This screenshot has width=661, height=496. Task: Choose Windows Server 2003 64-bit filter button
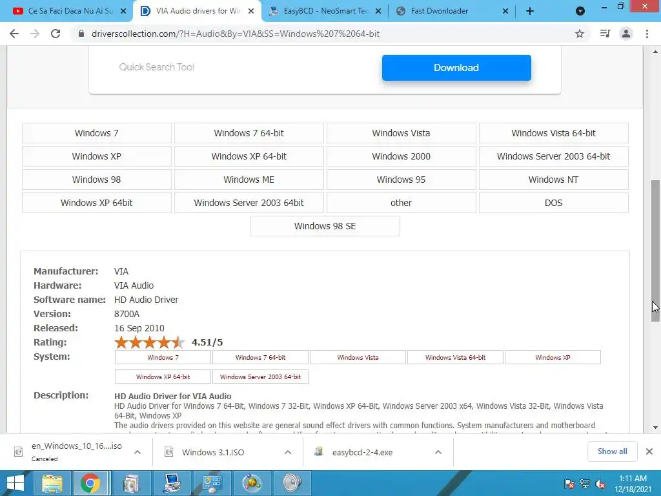click(x=553, y=156)
